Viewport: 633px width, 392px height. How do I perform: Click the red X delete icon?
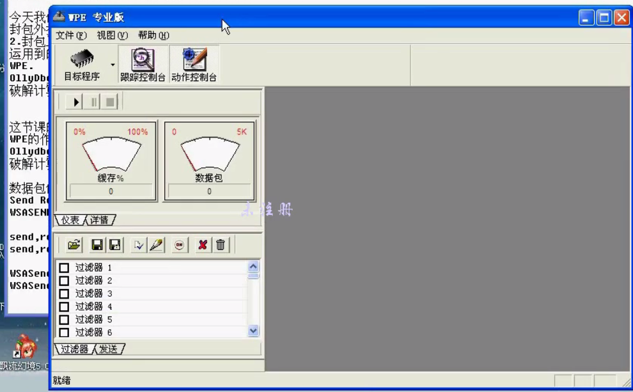point(203,245)
